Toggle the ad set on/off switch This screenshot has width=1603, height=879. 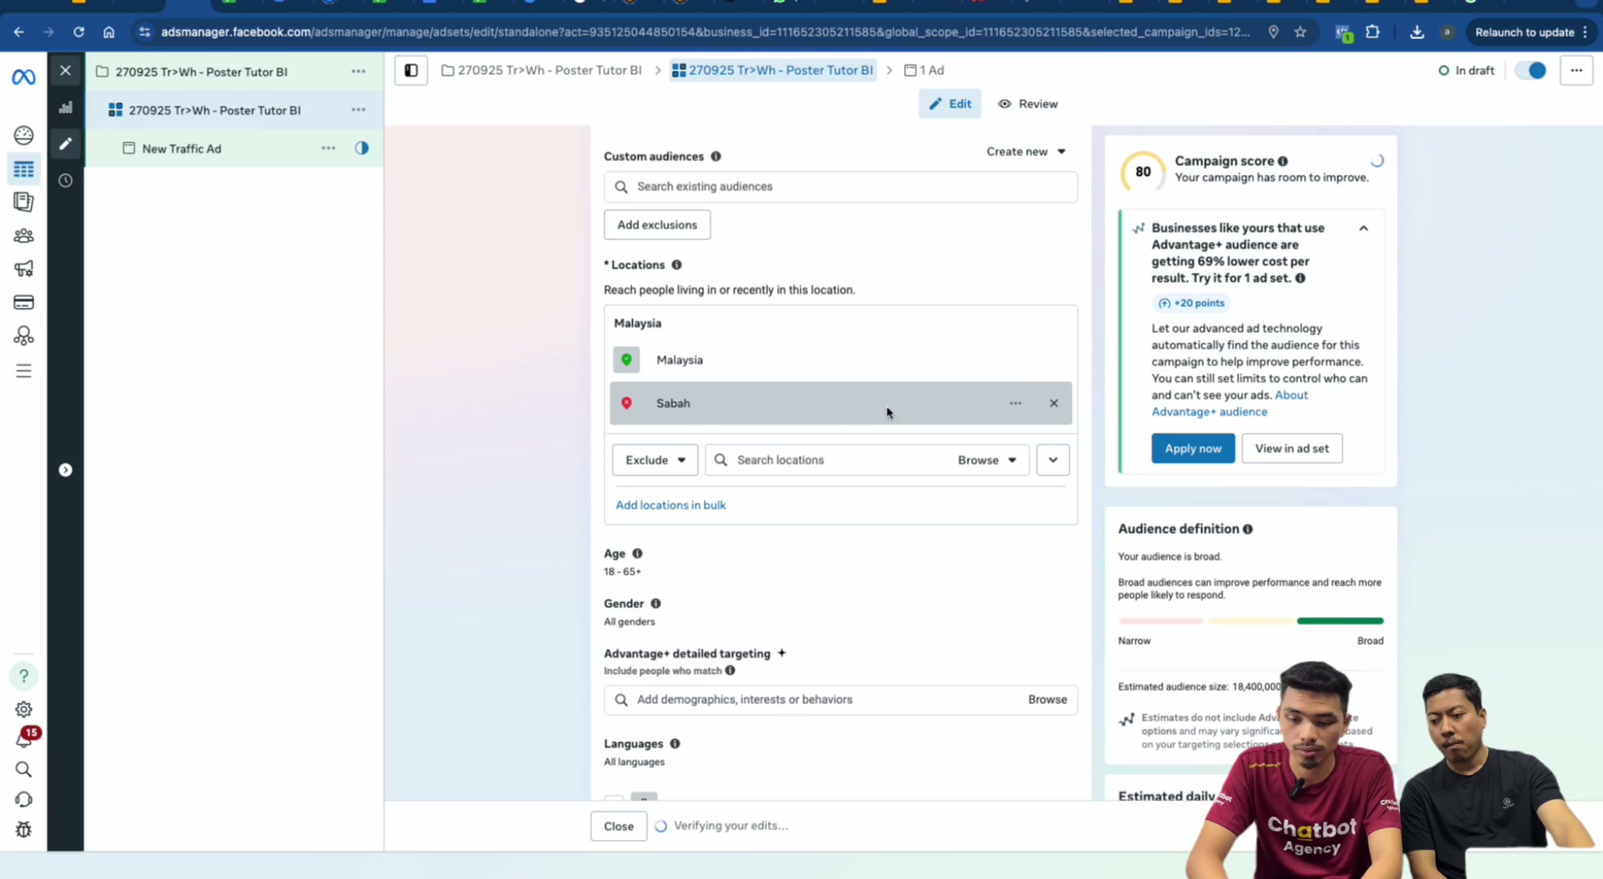[1531, 70]
